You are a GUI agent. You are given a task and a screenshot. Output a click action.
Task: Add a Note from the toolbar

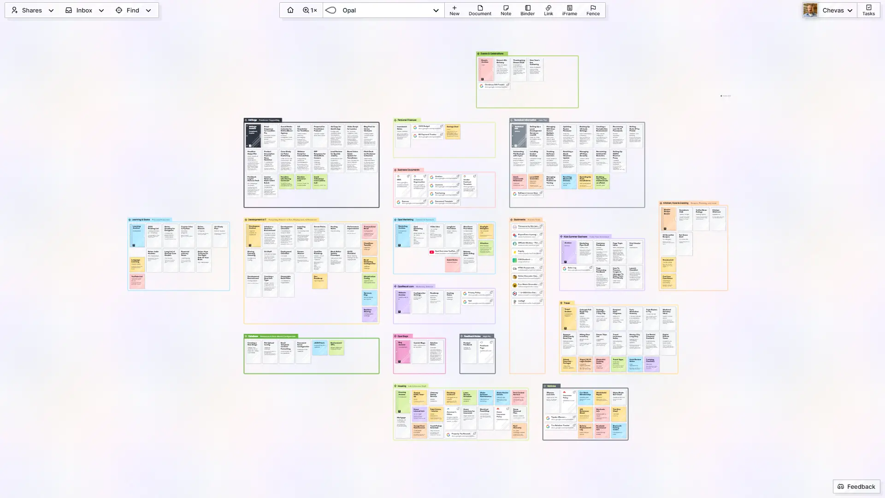[506, 10]
